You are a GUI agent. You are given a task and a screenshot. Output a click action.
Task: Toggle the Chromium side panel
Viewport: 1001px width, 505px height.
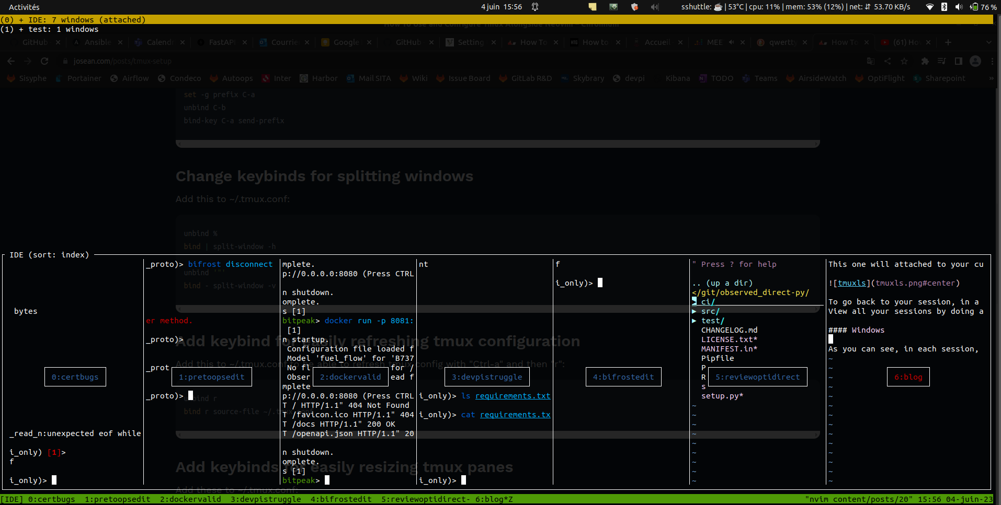coord(958,61)
